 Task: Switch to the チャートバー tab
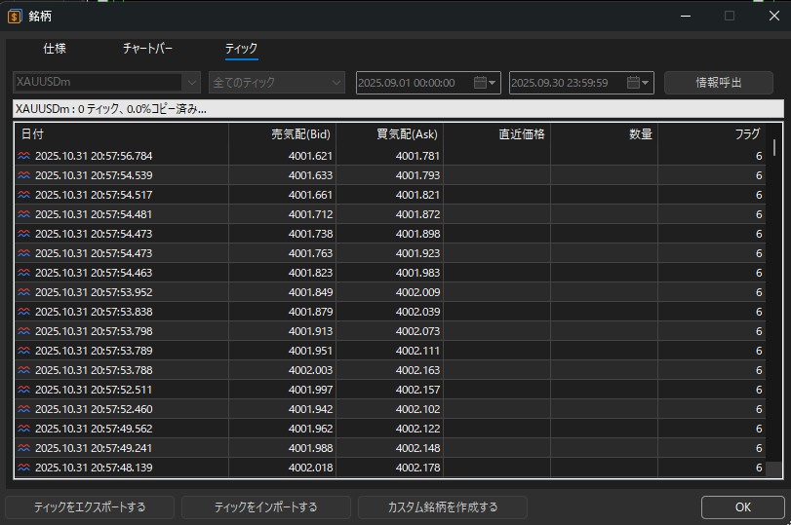tap(147, 49)
